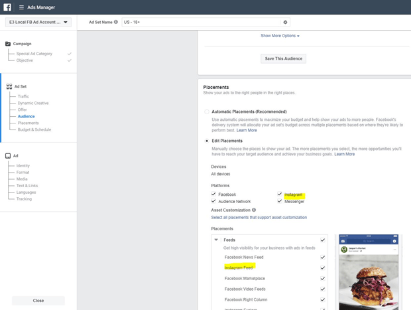Open Budget & Schedule section in sidebar
The width and height of the screenshot is (411, 310).
tap(34, 129)
